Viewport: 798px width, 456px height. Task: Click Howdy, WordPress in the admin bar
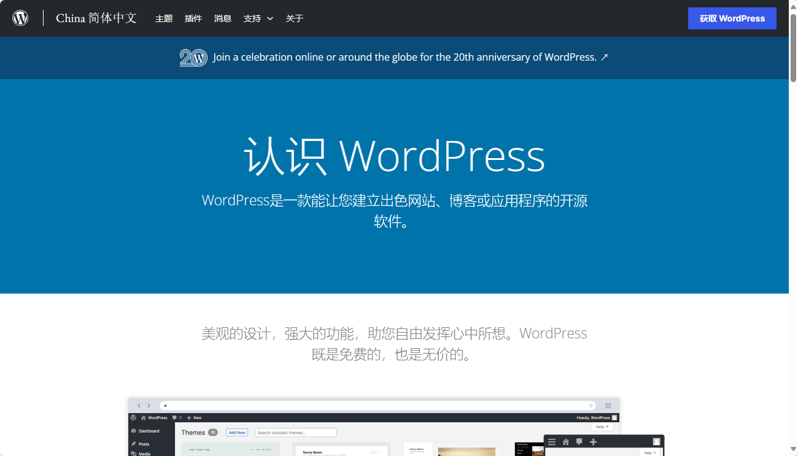pyautogui.click(x=597, y=417)
